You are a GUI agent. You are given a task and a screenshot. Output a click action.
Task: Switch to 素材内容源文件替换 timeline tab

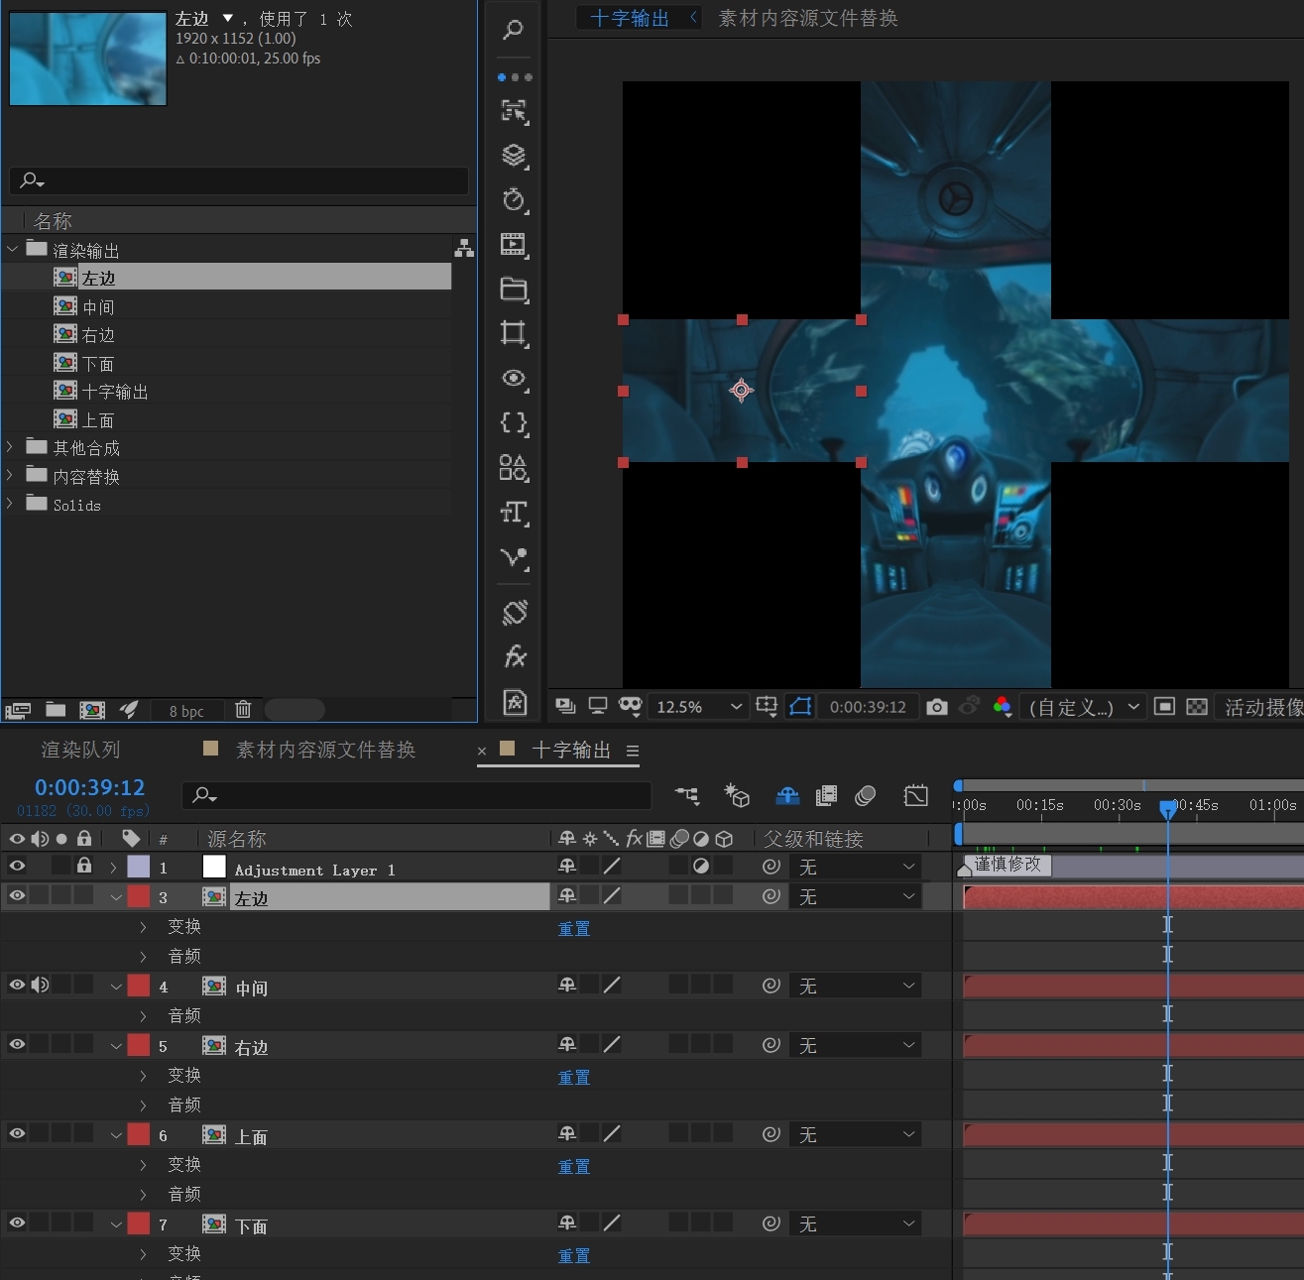click(325, 750)
